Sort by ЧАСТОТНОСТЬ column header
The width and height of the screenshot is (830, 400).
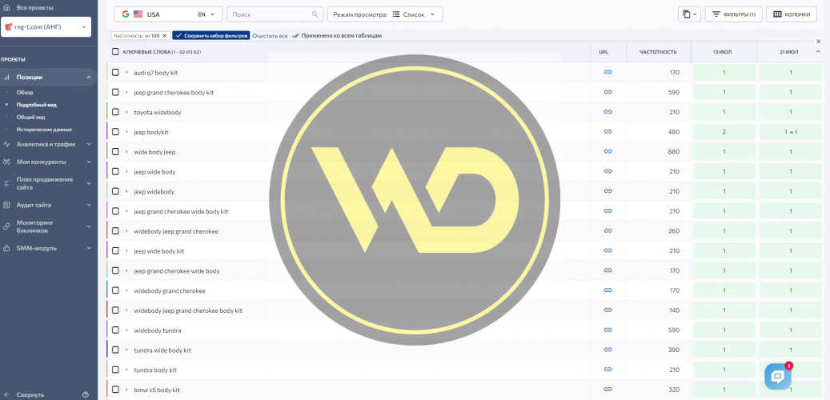[658, 52]
